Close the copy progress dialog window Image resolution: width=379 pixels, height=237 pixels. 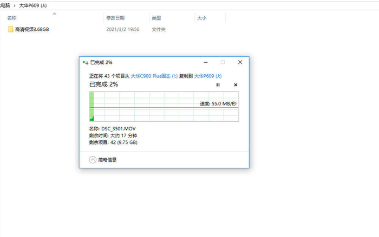[240, 62]
